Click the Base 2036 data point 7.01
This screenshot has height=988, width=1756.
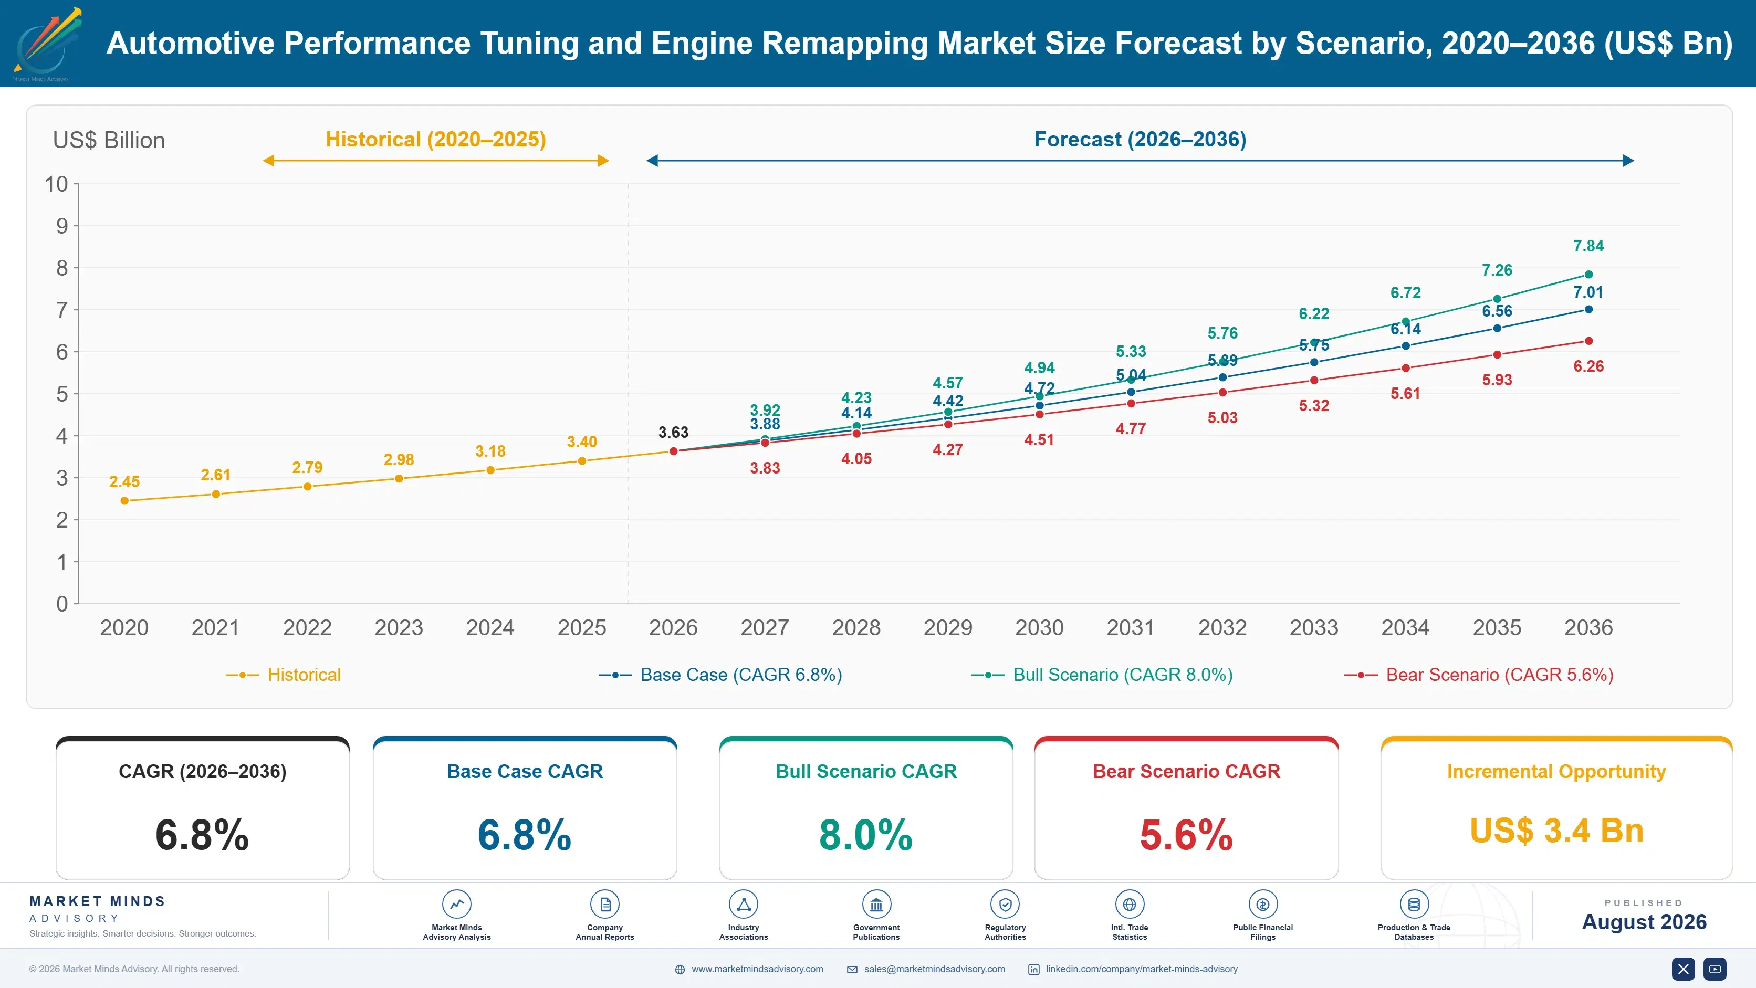click(x=1588, y=309)
